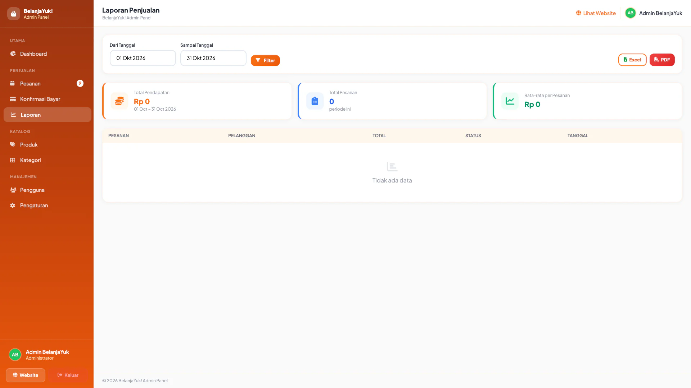This screenshot has height=388, width=691.
Task: Click the STATUS column header
Action: (473, 135)
